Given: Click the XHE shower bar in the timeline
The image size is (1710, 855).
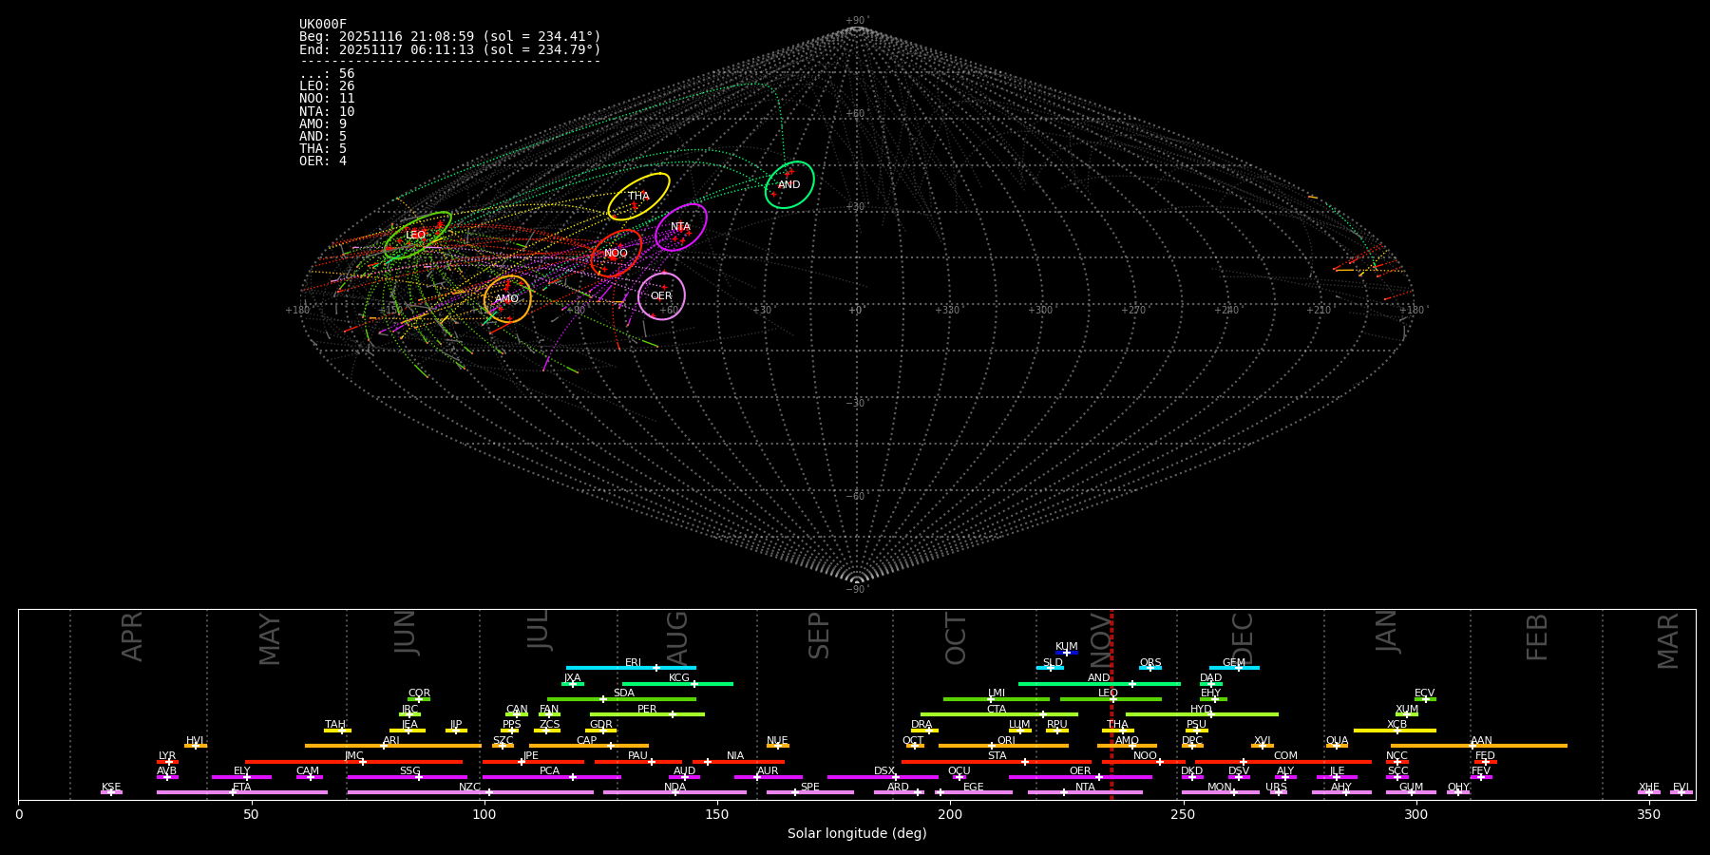Looking at the screenshot, I should [x=1649, y=792].
